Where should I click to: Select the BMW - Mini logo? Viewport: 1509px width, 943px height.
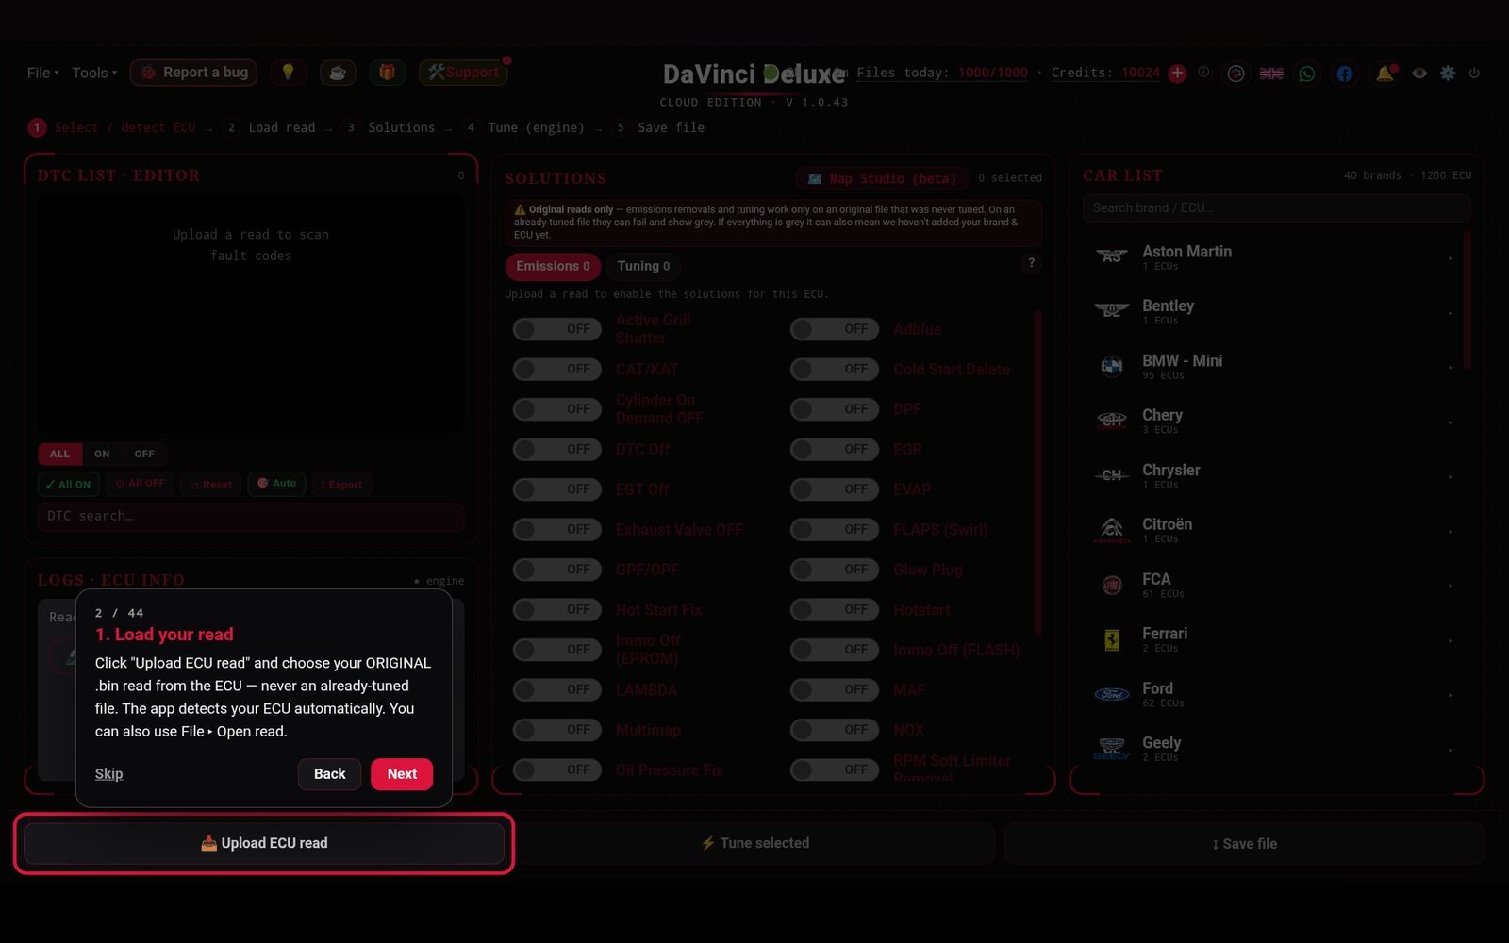click(x=1112, y=366)
